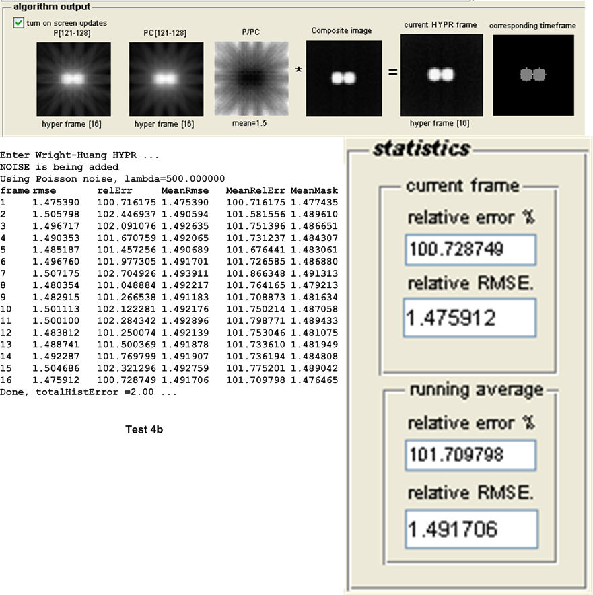The image size is (593, 595).
Task: Click the multiplication asterisk between images
Action: 298,71
